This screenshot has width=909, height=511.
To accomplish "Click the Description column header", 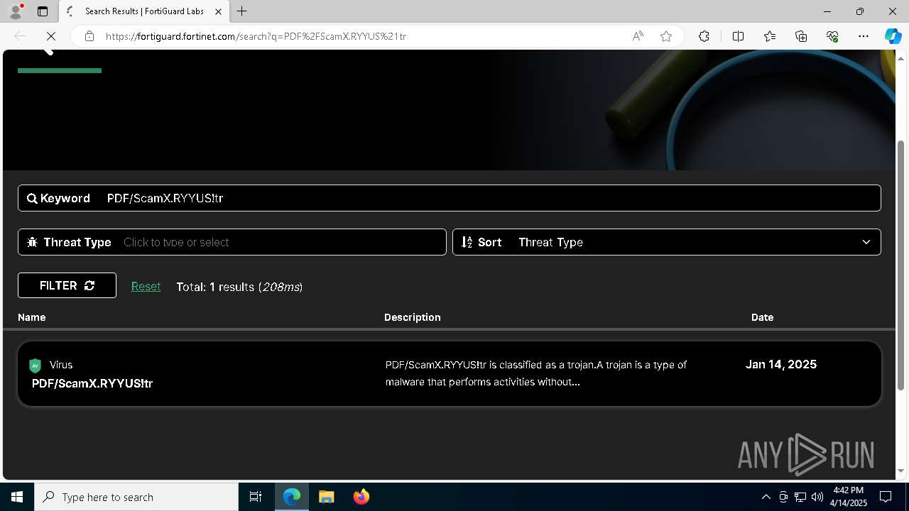I will (413, 317).
